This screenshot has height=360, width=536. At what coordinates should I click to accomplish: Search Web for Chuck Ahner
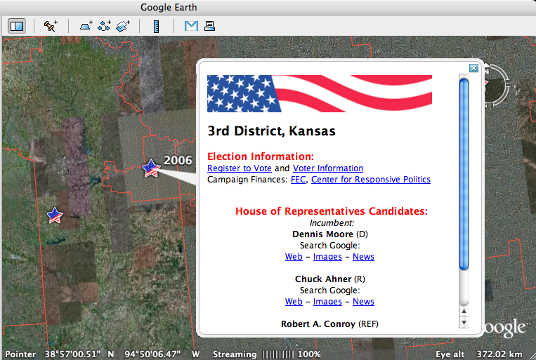coord(294,302)
